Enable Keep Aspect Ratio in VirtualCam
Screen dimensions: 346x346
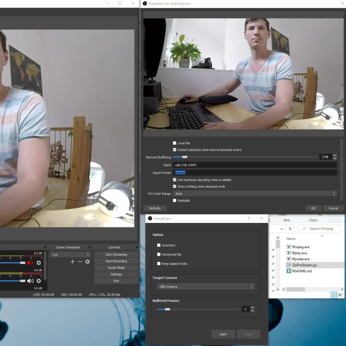click(x=159, y=263)
